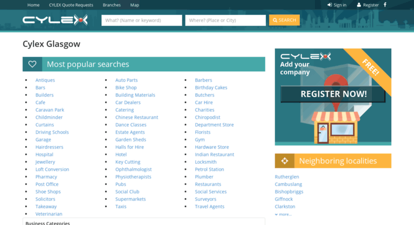Click the heart icon beside Most popular searches
Image resolution: width=414 pixels, height=225 pixels.
click(32, 64)
